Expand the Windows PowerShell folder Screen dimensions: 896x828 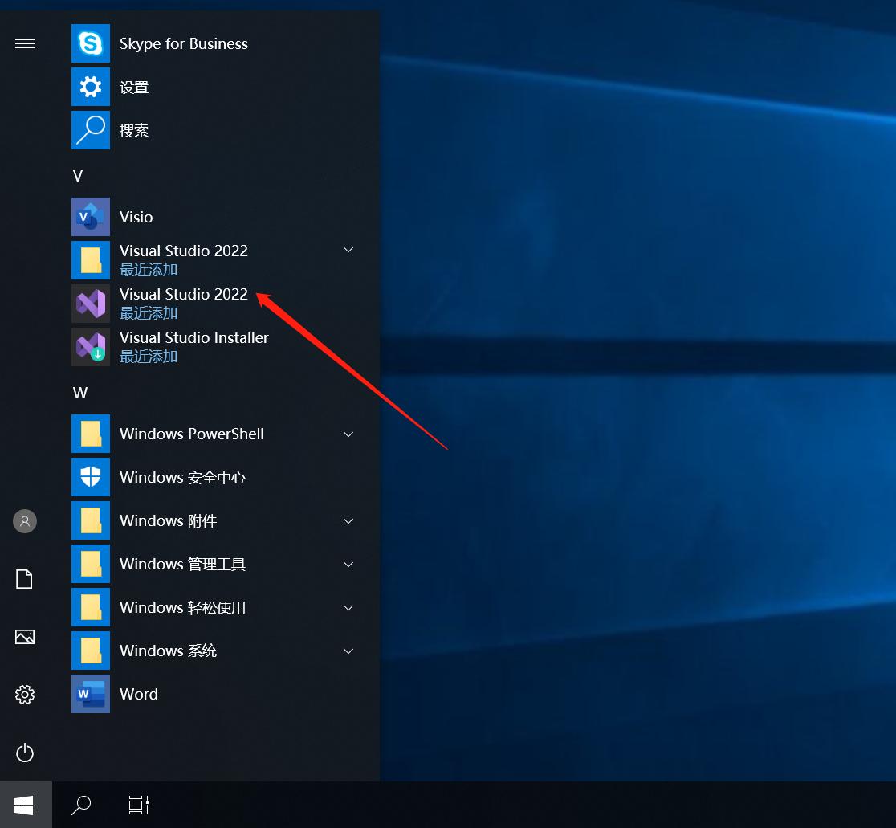(x=348, y=434)
